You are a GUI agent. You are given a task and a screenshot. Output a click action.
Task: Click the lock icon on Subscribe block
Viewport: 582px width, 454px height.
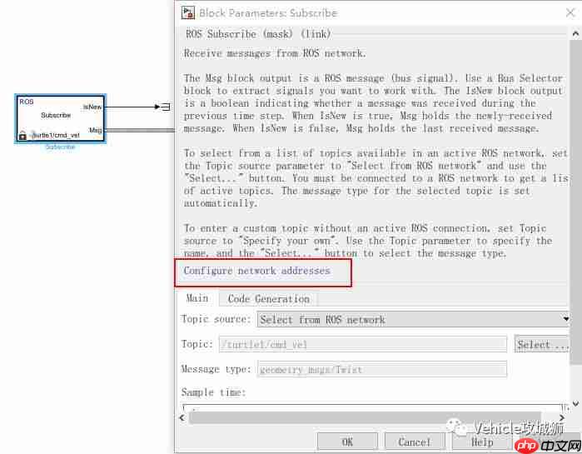(x=22, y=135)
